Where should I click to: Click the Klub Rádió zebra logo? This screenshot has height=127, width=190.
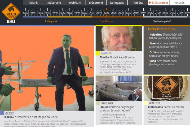(x=11, y=11)
